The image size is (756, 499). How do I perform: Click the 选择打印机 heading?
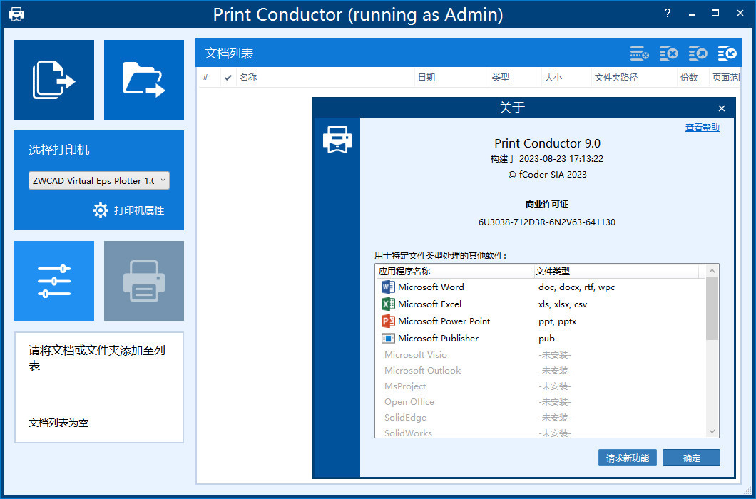click(58, 150)
